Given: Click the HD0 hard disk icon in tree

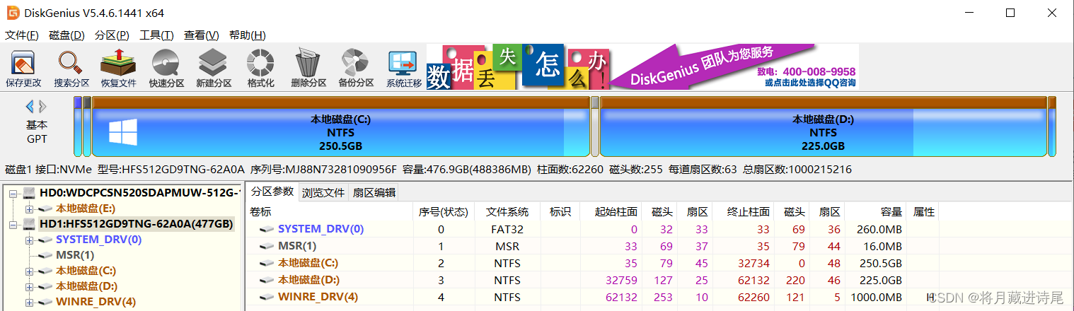Looking at the screenshot, I should 29,193.
